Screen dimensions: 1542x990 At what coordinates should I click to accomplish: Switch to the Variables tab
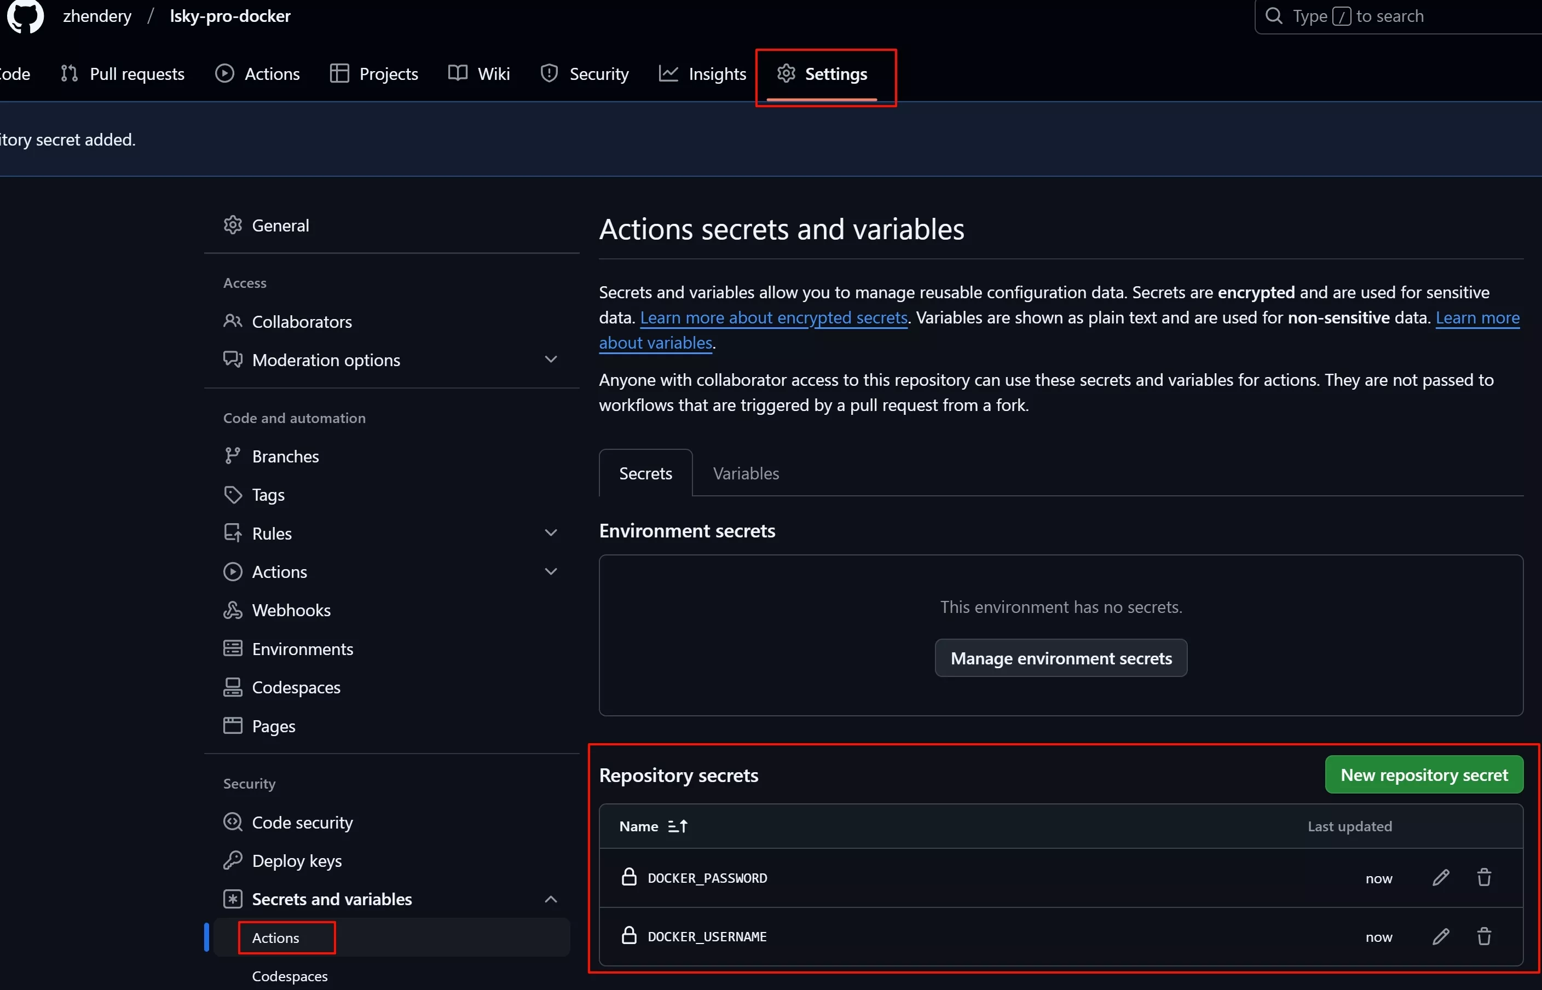click(x=745, y=472)
